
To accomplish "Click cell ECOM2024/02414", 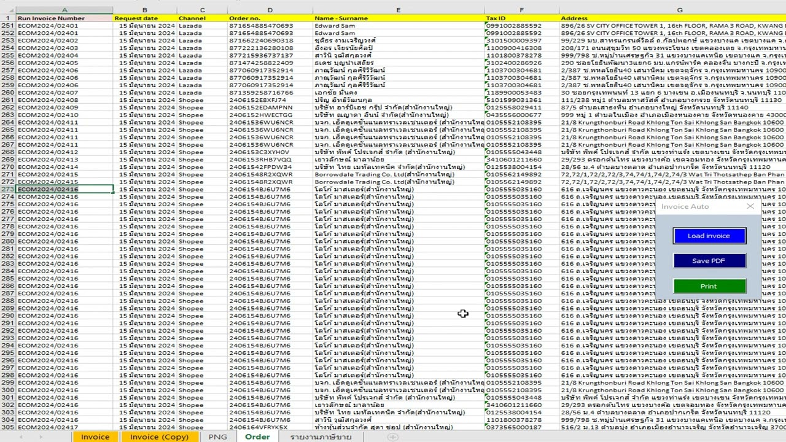I will (64, 167).
